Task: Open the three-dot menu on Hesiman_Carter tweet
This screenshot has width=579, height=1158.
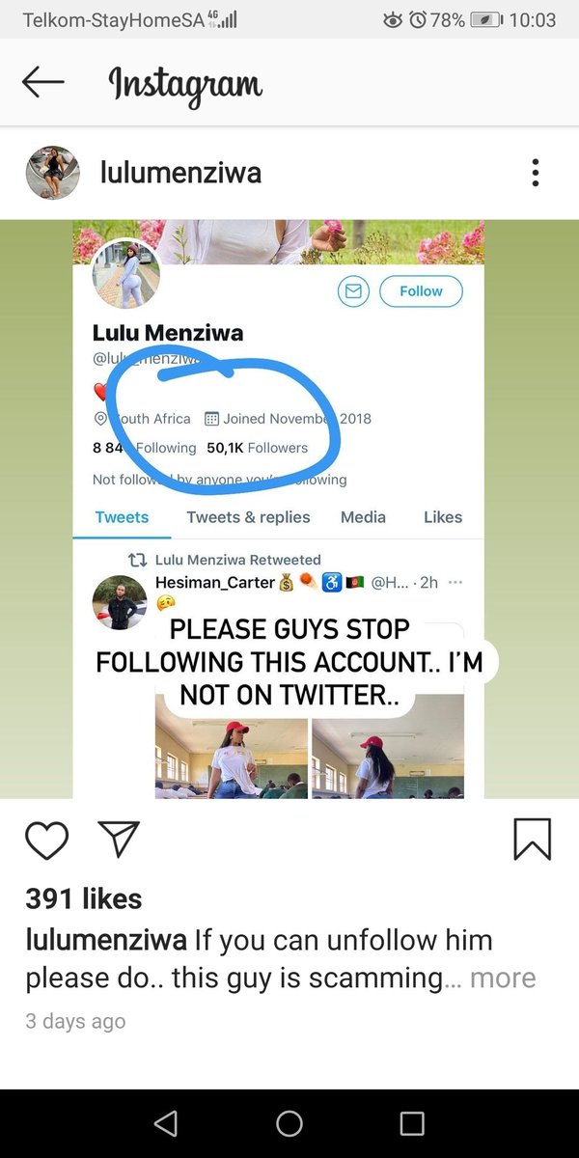Action: click(x=455, y=582)
